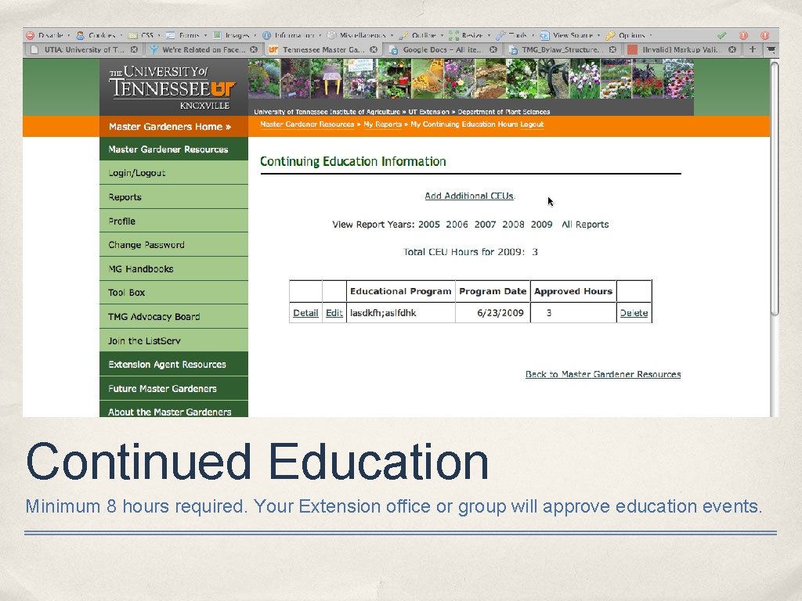Image resolution: width=802 pixels, height=601 pixels.
Task: Open the Information toolbar menu
Action: (291, 35)
